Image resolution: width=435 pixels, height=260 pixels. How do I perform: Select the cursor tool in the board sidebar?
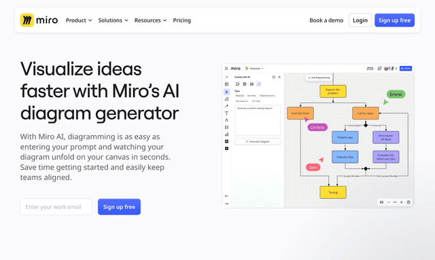coord(226,92)
